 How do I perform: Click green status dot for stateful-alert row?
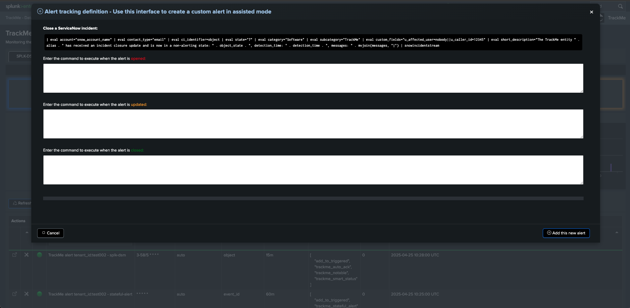tap(39, 294)
